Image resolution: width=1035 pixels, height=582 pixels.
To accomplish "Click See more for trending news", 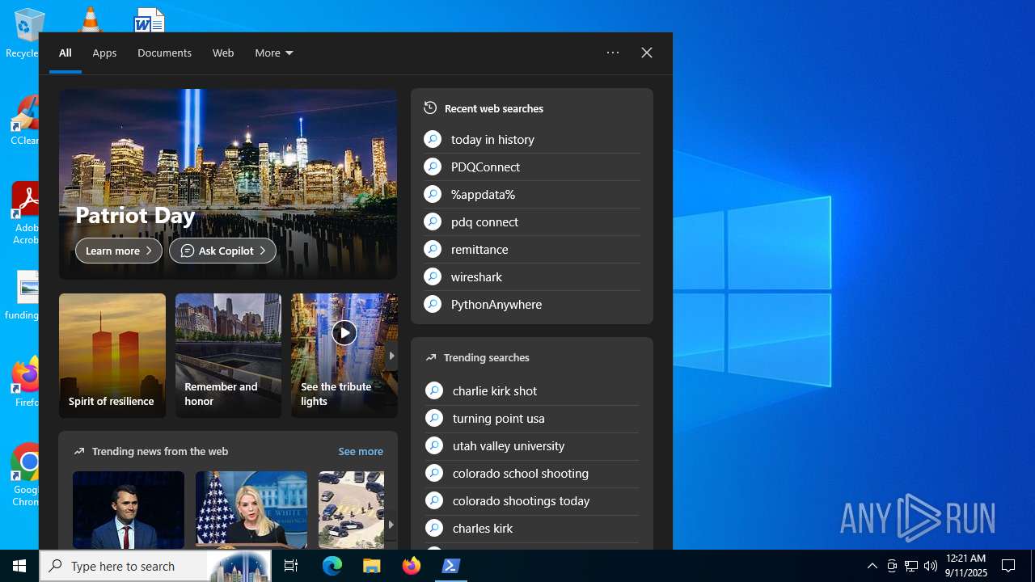I will point(361,451).
